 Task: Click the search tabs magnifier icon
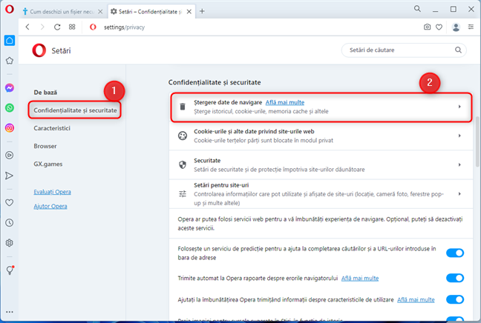click(x=417, y=9)
